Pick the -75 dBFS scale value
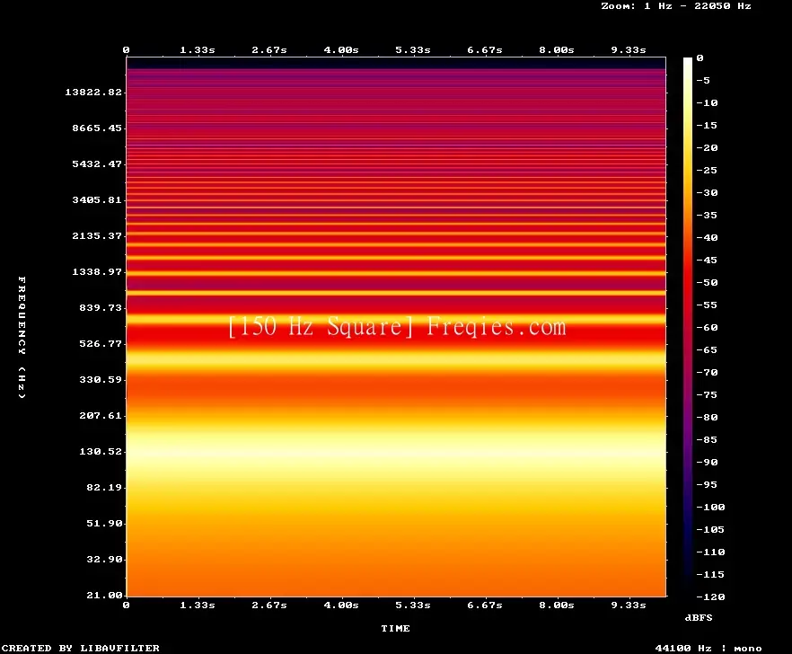 [x=707, y=394]
